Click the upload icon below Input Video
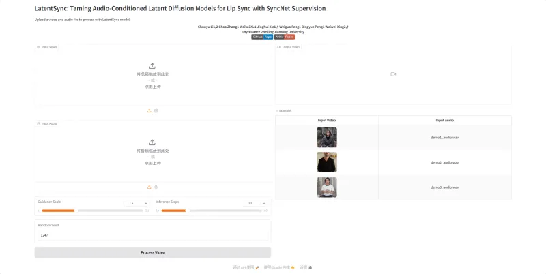 click(149, 110)
